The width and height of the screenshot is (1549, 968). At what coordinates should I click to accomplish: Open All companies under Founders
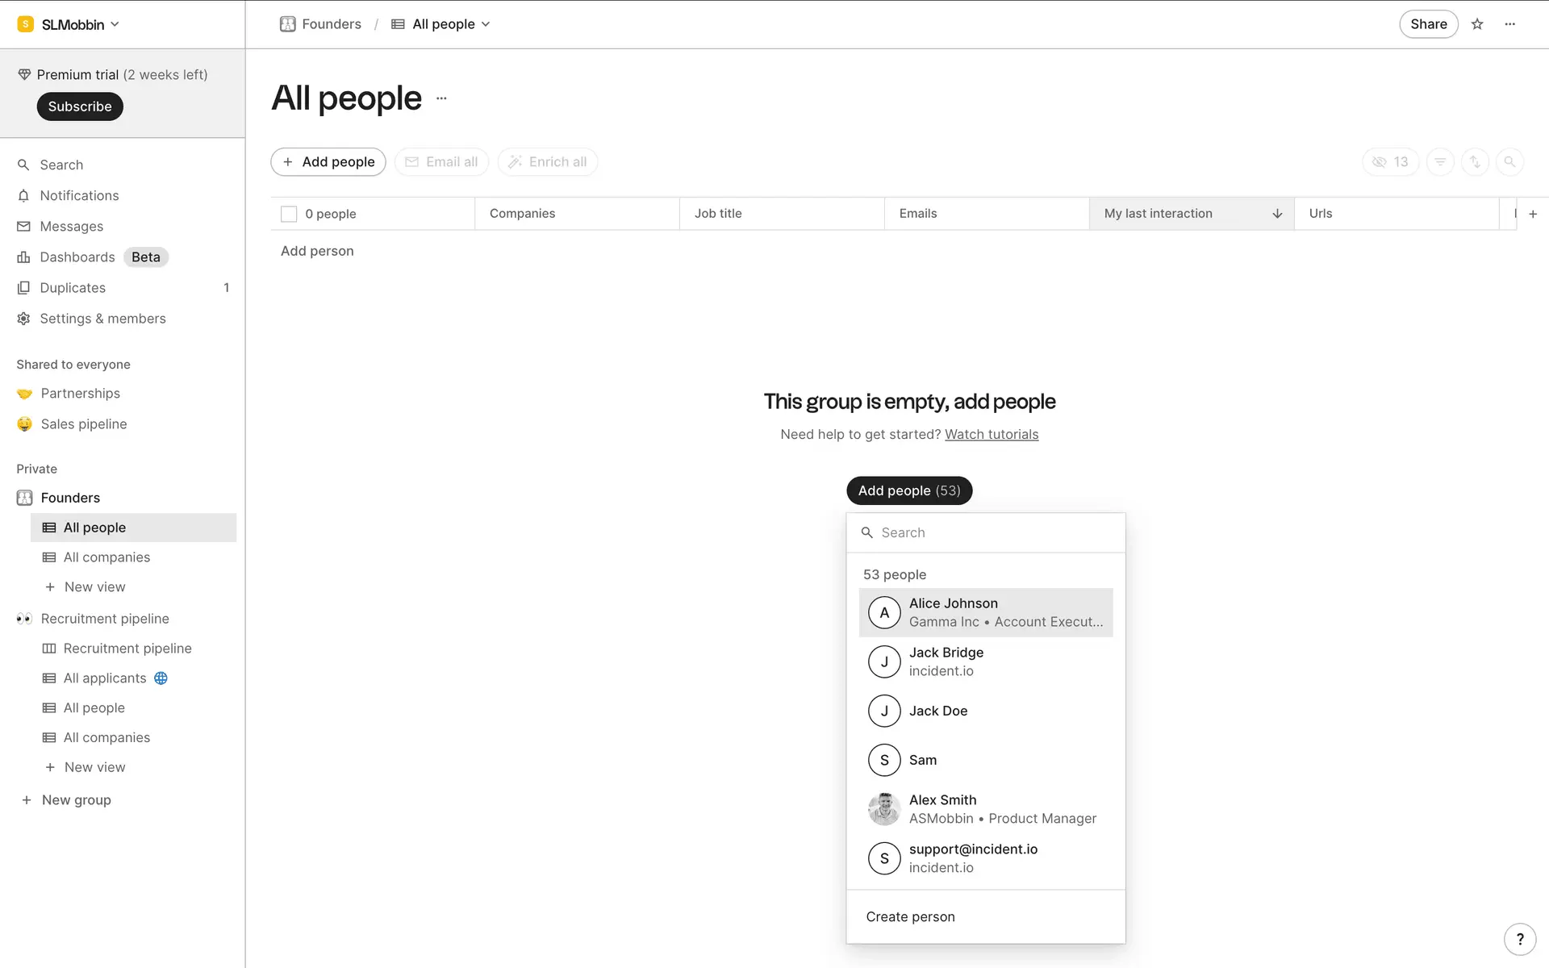point(106,557)
